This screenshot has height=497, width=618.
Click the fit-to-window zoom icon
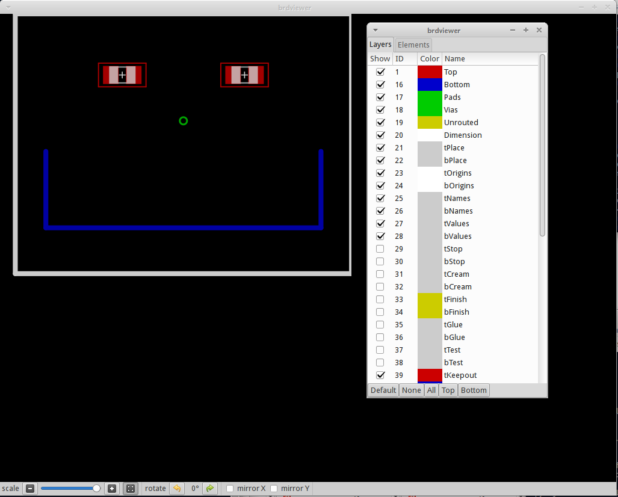[x=131, y=489]
